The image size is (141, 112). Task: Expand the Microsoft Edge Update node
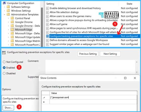point(8,37)
